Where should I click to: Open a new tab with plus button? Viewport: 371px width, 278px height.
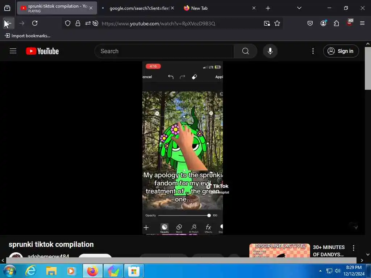(x=268, y=8)
